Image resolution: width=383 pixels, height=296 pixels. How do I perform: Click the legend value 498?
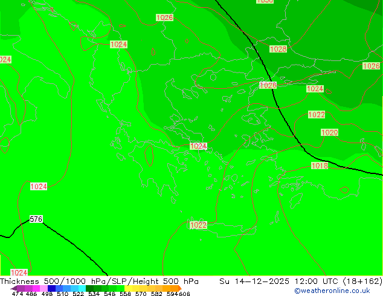[x=47, y=294]
